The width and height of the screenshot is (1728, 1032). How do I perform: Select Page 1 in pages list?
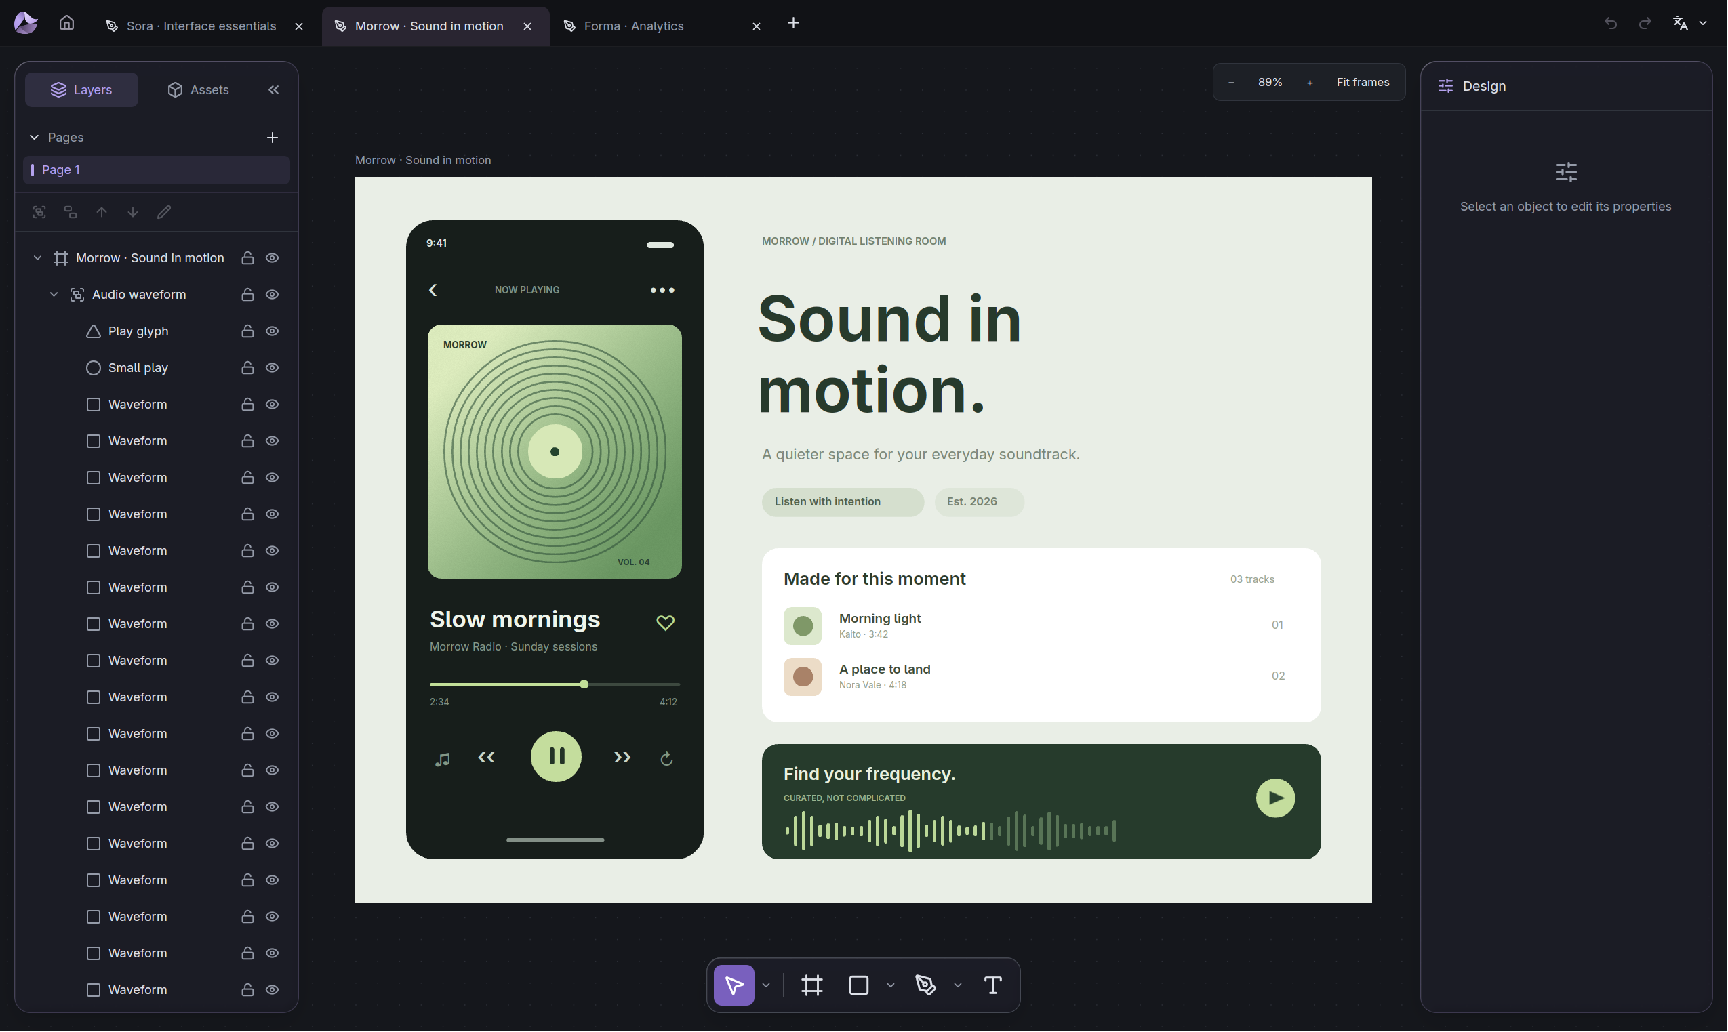pyautogui.click(x=157, y=169)
